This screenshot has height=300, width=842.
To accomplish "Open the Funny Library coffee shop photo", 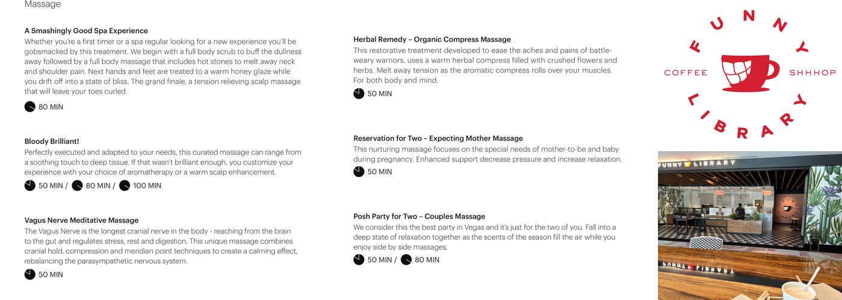I will (749, 226).
